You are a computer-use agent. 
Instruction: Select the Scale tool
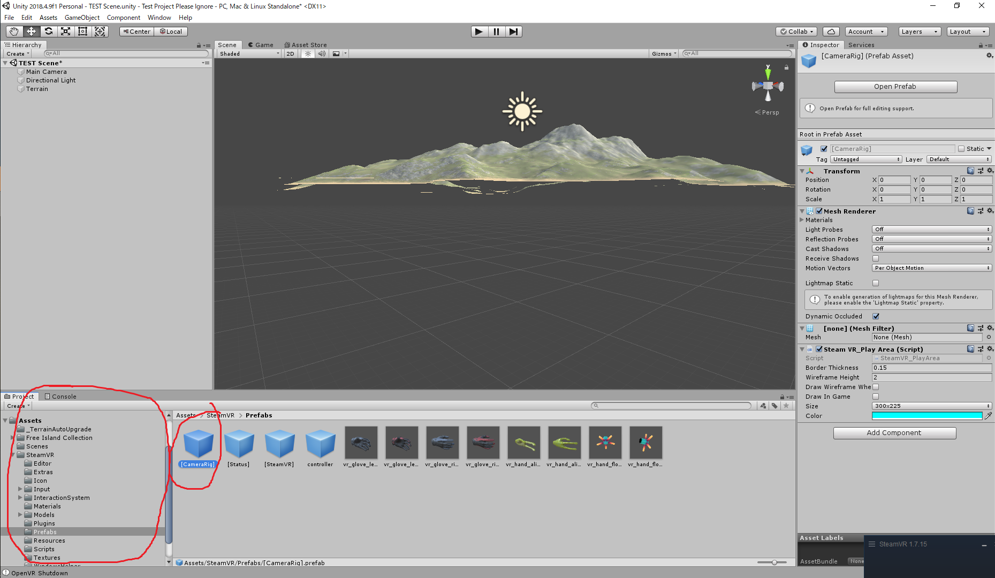pyautogui.click(x=65, y=32)
